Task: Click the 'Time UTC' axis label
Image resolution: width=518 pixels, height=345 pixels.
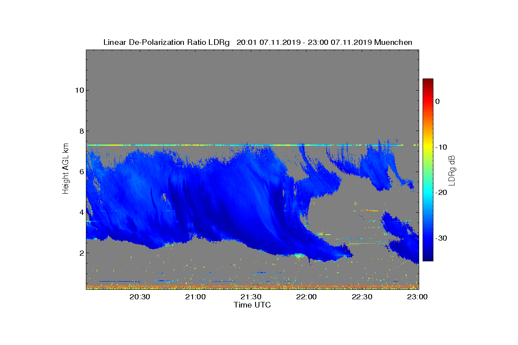Action: (x=253, y=305)
